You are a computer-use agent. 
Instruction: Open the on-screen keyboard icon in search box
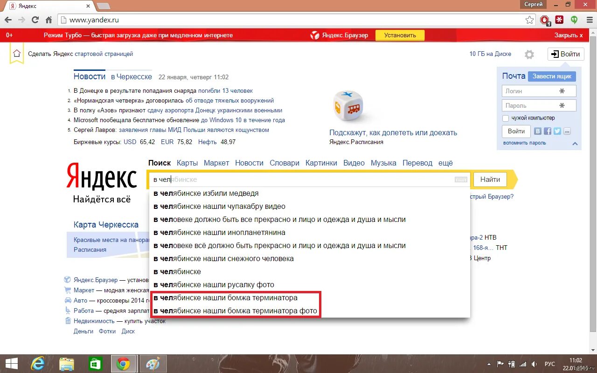tap(461, 180)
